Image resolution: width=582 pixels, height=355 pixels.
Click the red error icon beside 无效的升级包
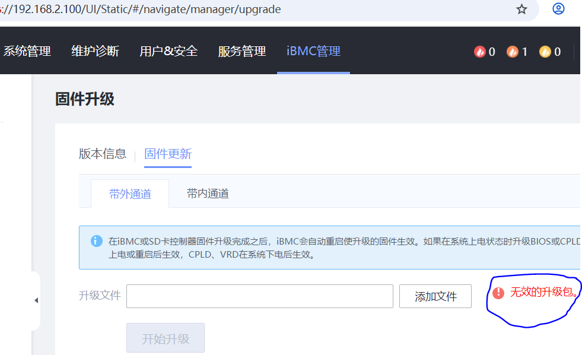click(498, 293)
